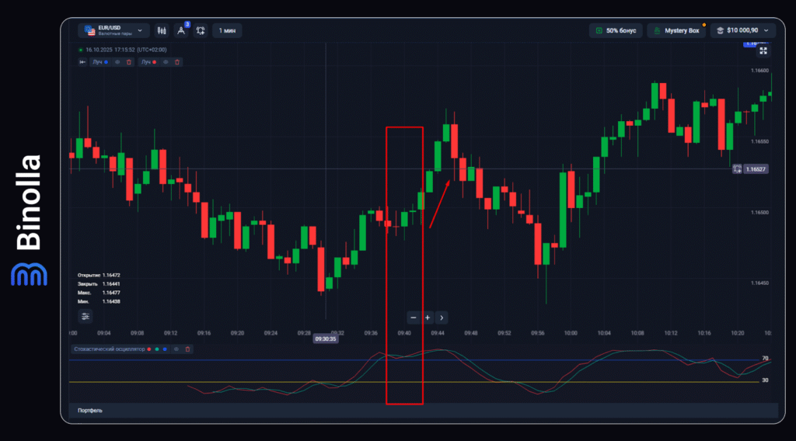Hide the second Луч (red) drawing
This screenshot has width=796, height=441.
pos(166,61)
